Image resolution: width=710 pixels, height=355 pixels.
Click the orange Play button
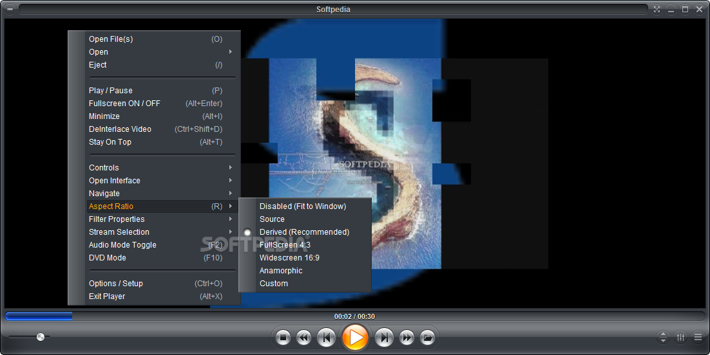355,338
